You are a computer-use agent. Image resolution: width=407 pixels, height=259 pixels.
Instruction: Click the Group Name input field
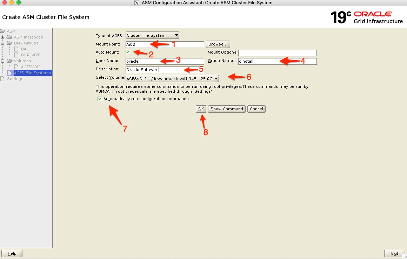pos(278,61)
